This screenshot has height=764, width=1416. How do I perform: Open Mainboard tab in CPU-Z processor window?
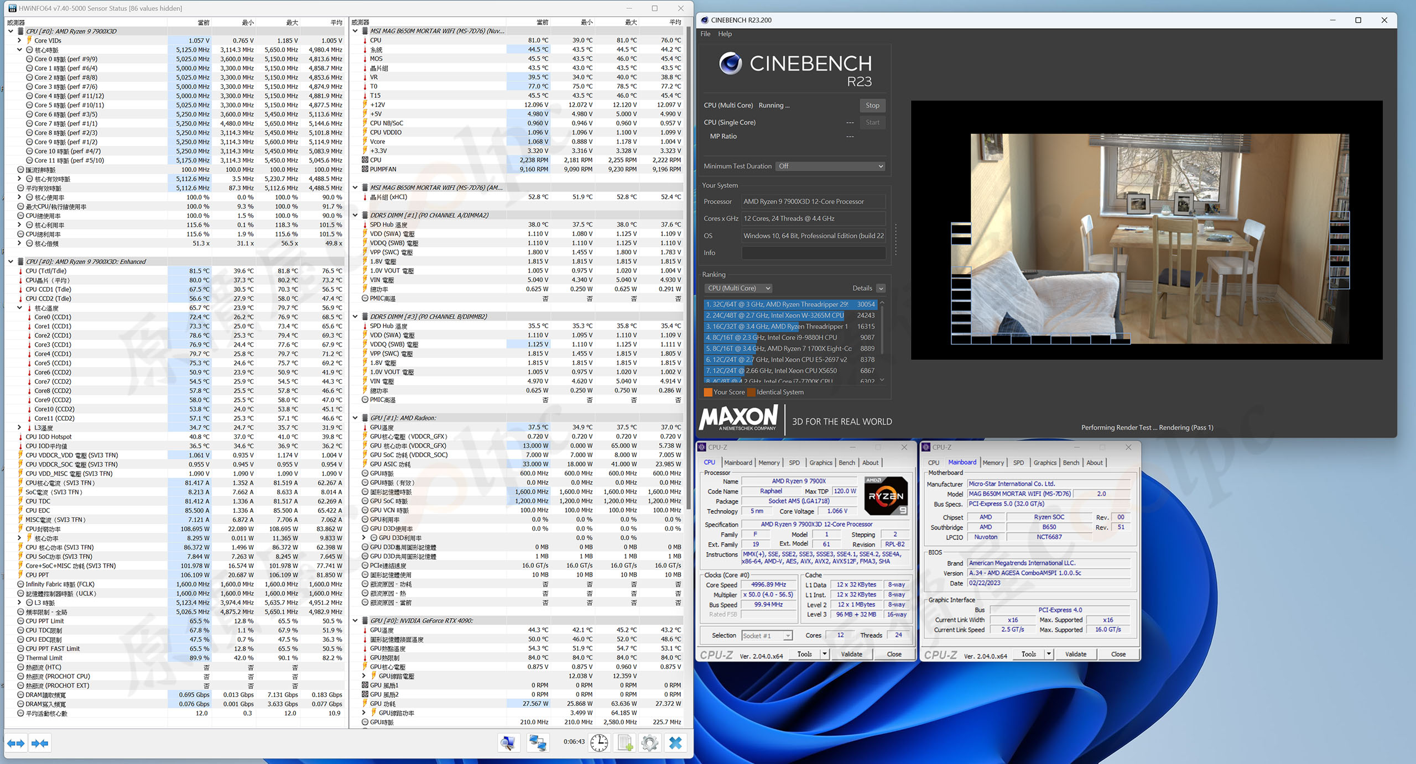[x=738, y=463]
